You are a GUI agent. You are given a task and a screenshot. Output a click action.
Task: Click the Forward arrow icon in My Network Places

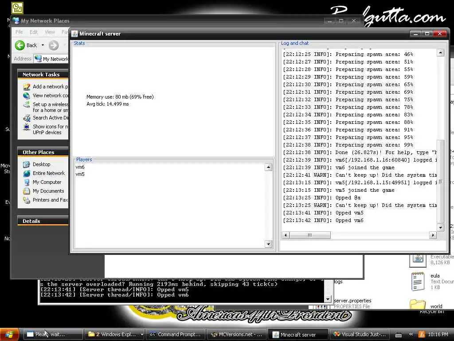(54, 45)
